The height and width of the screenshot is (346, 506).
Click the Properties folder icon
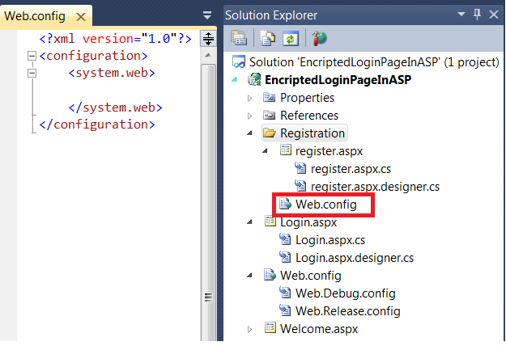coord(269,97)
